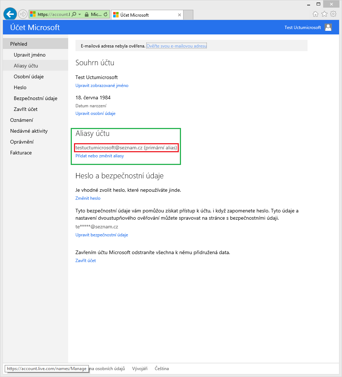The image size is (342, 377).
Task: Click the browser Forward arrow button
Action: [22, 14]
